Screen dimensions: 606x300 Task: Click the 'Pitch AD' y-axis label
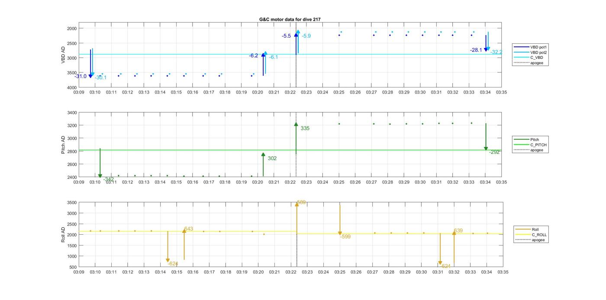63,145
